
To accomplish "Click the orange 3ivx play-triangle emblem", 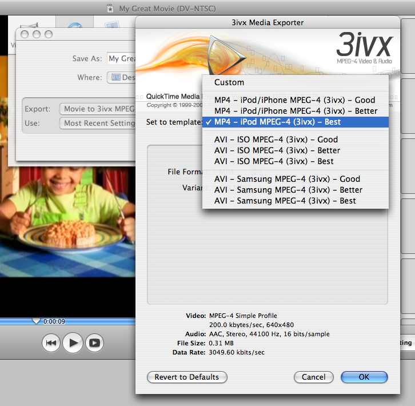I will [226, 55].
